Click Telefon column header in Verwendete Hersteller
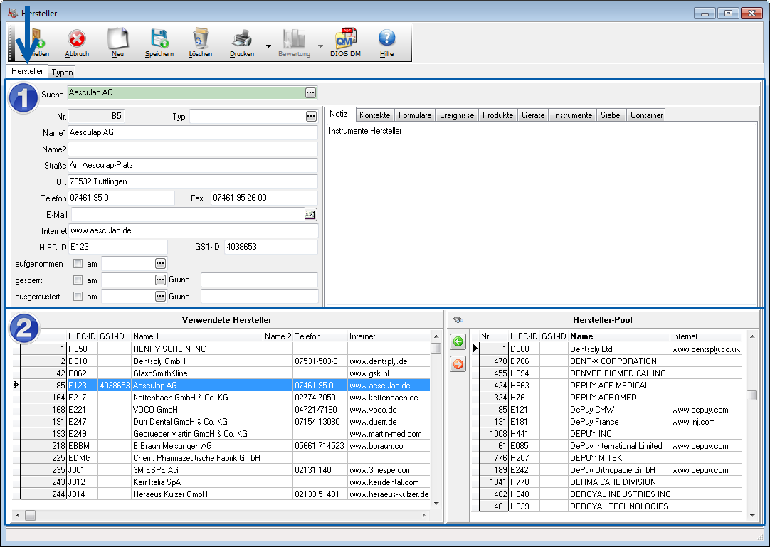Viewport: 770px width, 547px height. 320,336
